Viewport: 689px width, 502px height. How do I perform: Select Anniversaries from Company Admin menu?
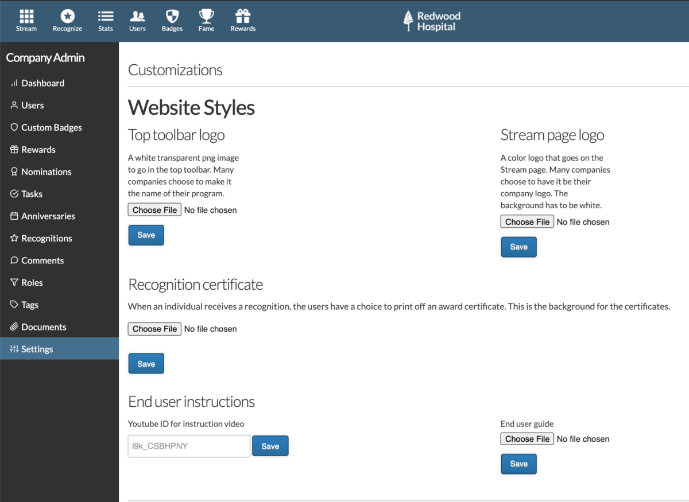(48, 216)
